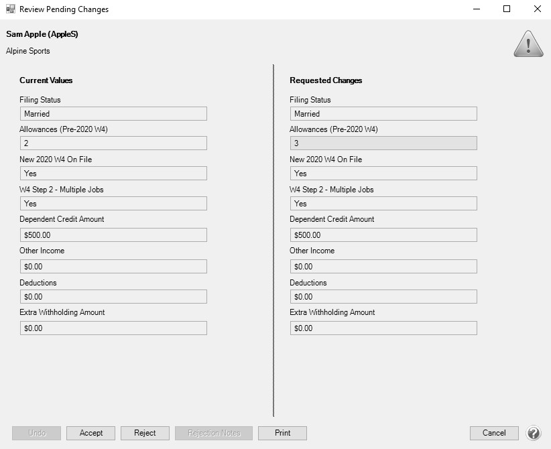The width and height of the screenshot is (551, 449).
Task: Click the requested Filing Status field
Action: pos(383,114)
